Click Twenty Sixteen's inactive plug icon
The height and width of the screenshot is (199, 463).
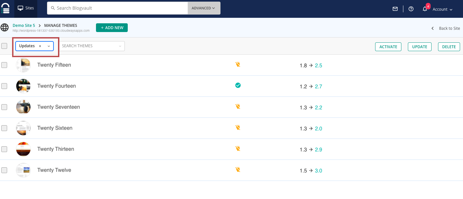click(238, 127)
